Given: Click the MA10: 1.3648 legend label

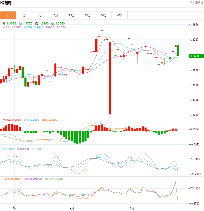Looking at the screenshot, I should (33, 27).
